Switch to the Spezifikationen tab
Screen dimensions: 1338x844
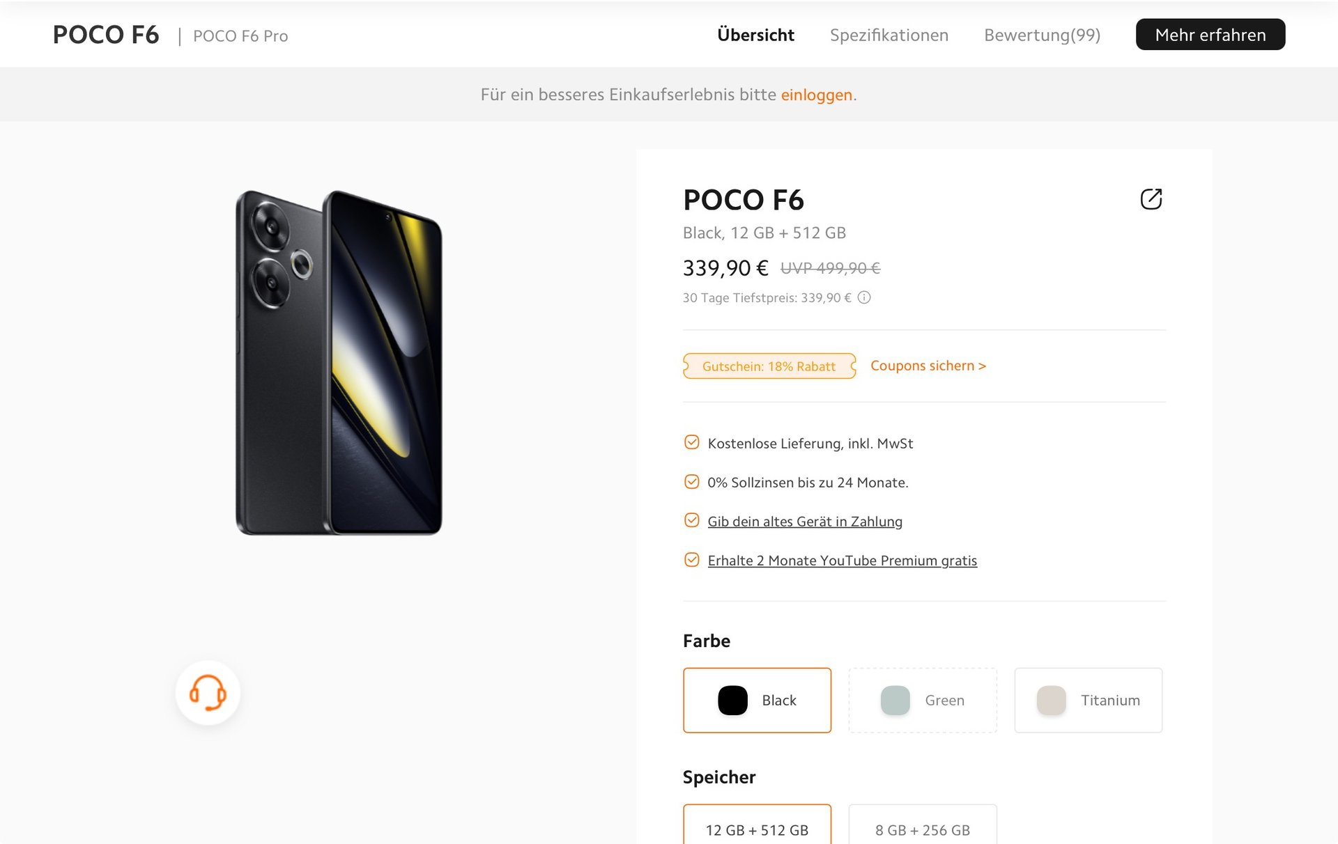pos(889,35)
